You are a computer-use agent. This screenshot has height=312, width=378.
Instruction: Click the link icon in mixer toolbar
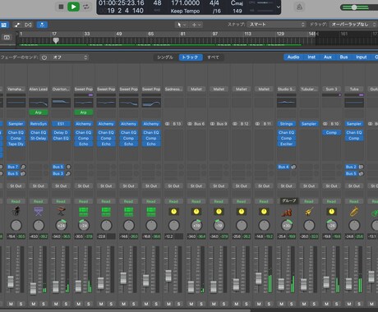coord(28,25)
